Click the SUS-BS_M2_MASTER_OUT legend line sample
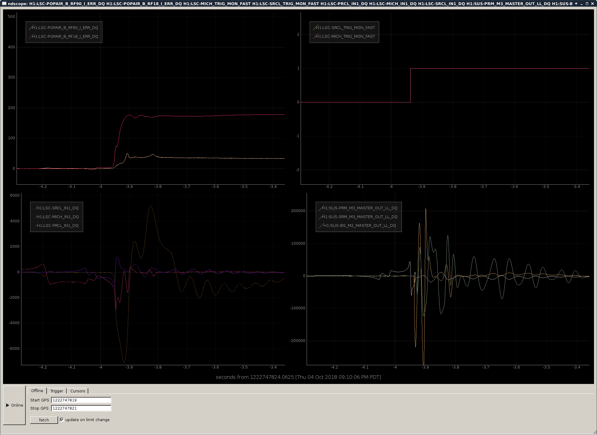597x435 pixels. tap(321, 226)
